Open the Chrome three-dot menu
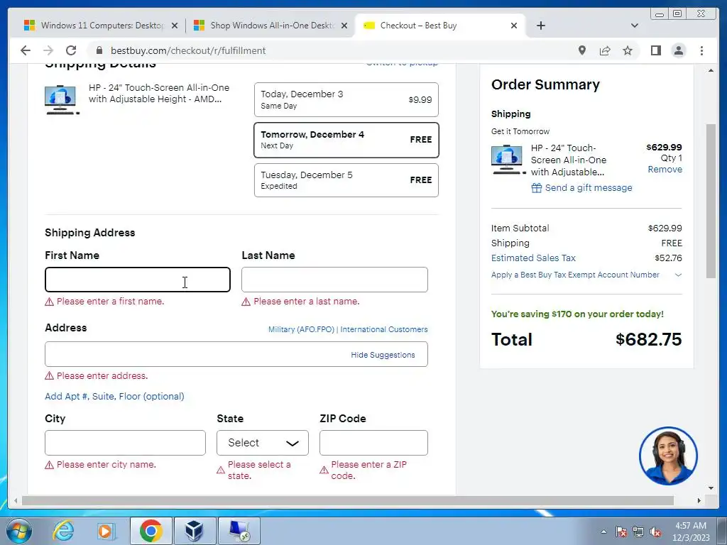The width and height of the screenshot is (727, 545). (701, 50)
